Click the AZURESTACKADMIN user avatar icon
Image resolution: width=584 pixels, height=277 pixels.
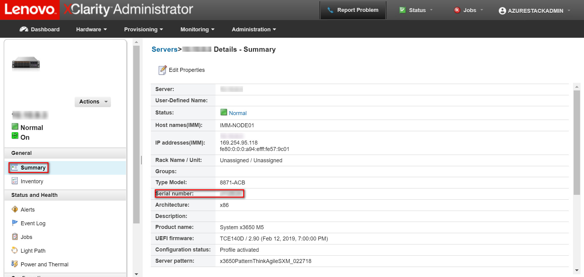(502, 11)
